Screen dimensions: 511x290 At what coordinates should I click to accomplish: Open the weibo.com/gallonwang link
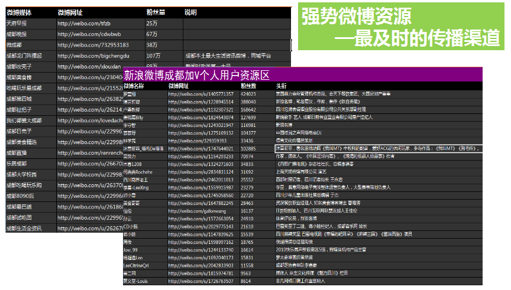pos(197,211)
